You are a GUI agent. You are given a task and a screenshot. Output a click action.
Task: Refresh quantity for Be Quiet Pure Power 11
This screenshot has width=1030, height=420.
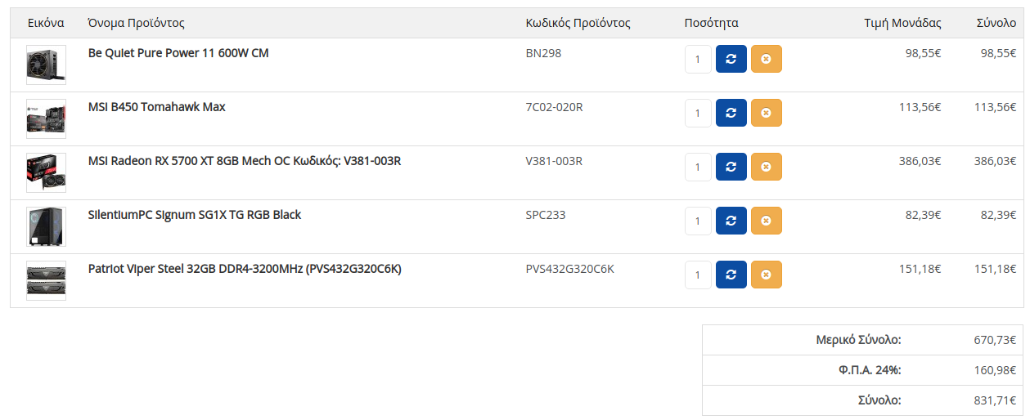[x=731, y=59]
